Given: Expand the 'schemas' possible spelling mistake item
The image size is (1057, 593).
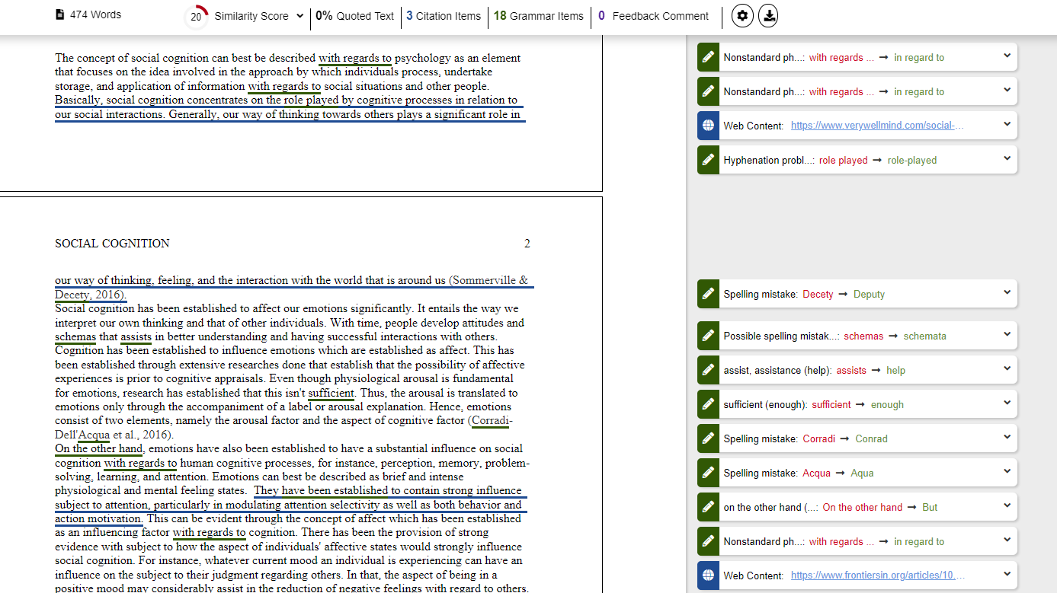Looking at the screenshot, I should click(x=1007, y=334).
